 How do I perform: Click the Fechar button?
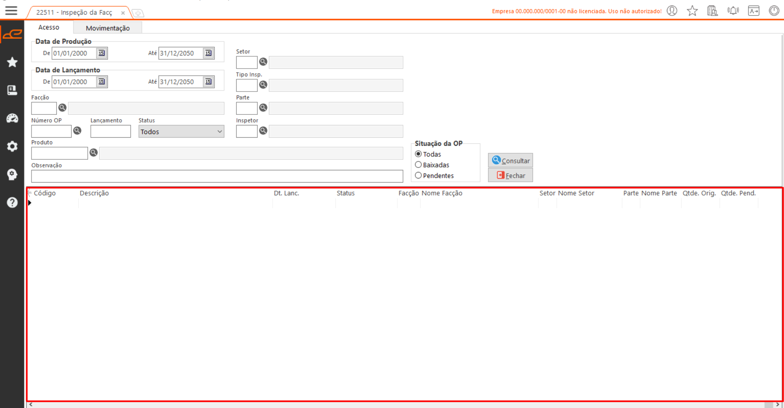[x=510, y=175]
